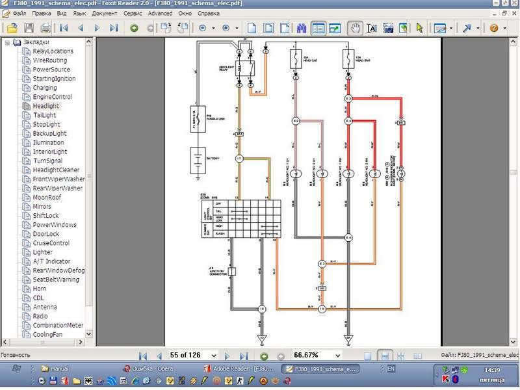Jump to the TurnSignal bookmark

click(x=47, y=161)
